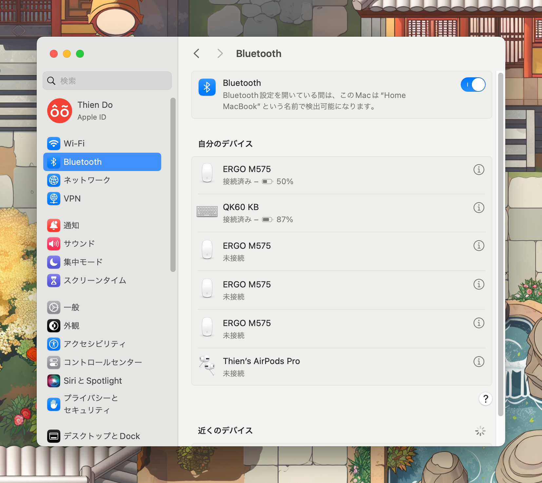Click the QK60 KB keyboard icon
The width and height of the screenshot is (542, 483).
coord(207,212)
